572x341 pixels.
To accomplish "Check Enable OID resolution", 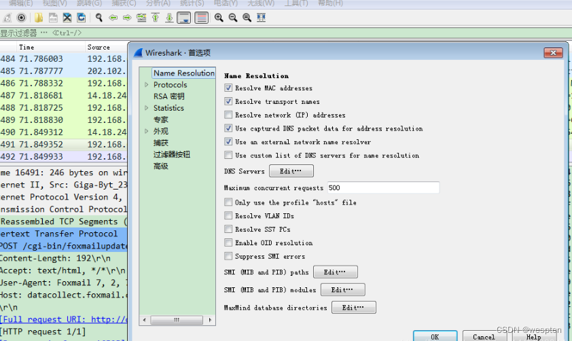I will pyautogui.click(x=228, y=243).
